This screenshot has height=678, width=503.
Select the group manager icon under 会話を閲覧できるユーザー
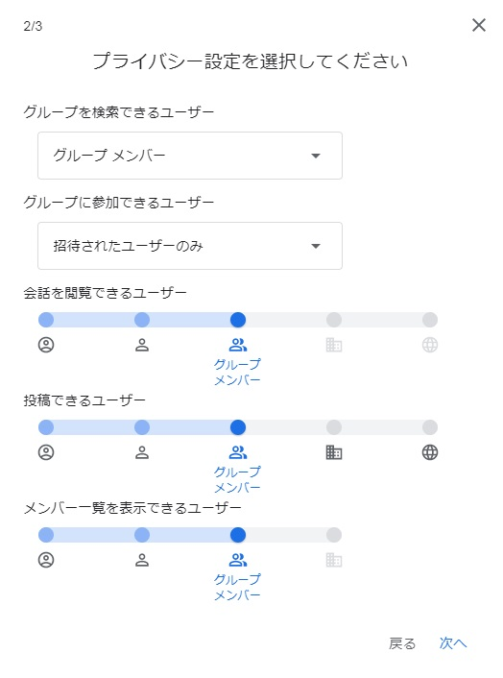pos(142,345)
